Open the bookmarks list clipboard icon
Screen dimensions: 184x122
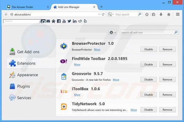154,14
